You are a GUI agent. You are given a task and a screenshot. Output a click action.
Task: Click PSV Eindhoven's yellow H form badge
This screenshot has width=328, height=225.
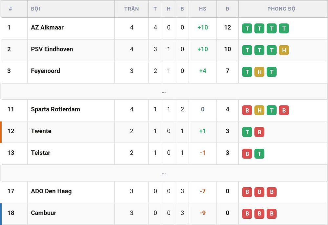(x=284, y=50)
